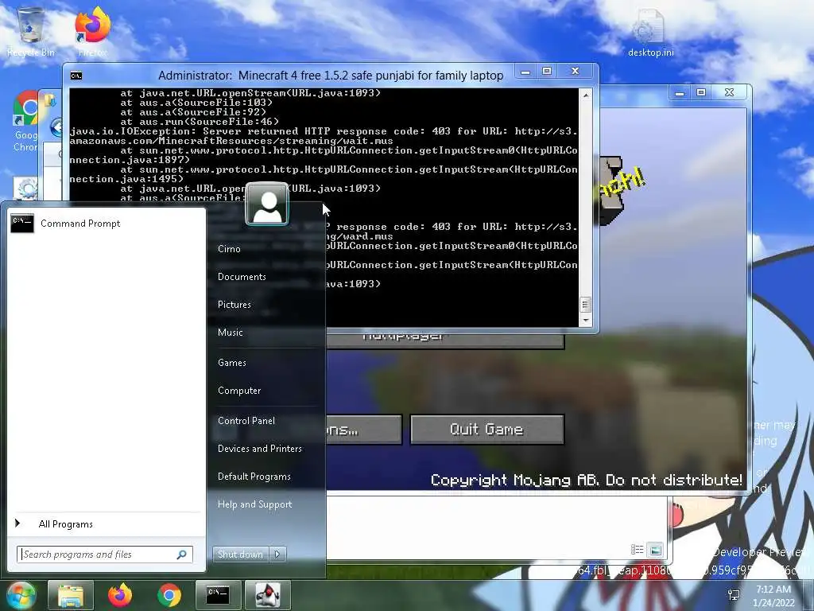The image size is (814, 611).
Task: Open Computer from the Start menu
Action: (239, 391)
